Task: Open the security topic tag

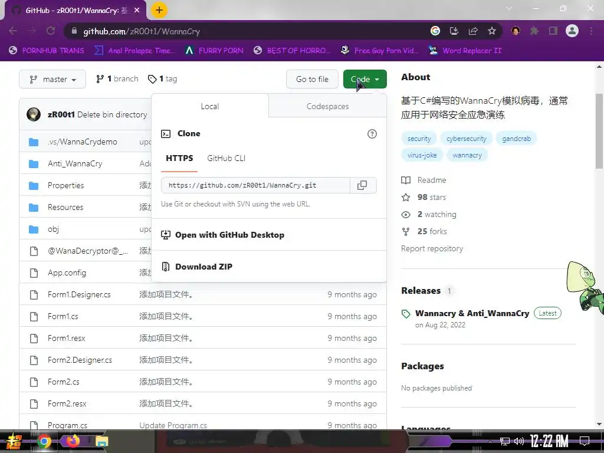Action: tap(419, 138)
